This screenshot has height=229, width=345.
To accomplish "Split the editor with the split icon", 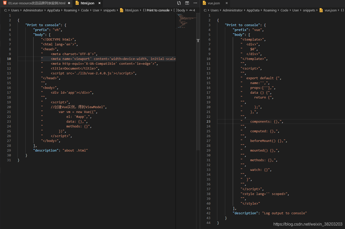I will pyautogui.click(x=187, y=3).
